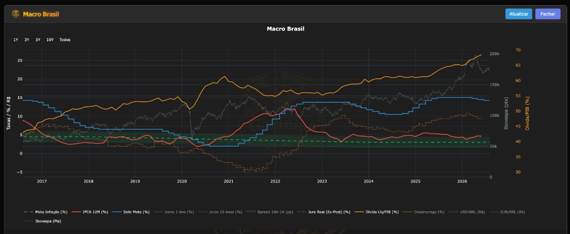Click the 2024 x-axis tick label
The width and height of the screenshot is (570, 234).
[368, 181]
